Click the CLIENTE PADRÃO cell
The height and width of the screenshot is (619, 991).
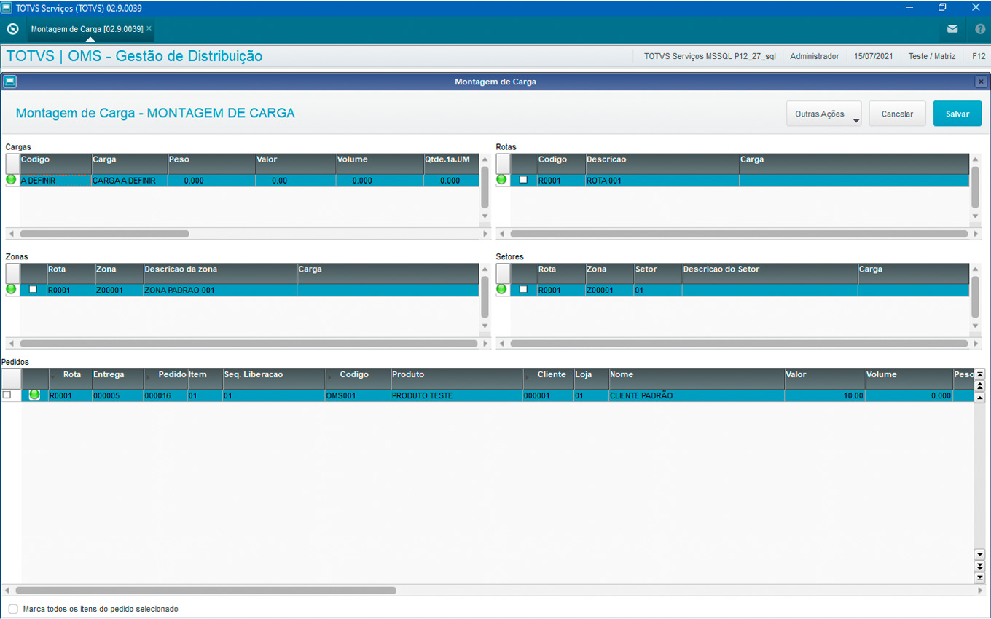(697, 395)
